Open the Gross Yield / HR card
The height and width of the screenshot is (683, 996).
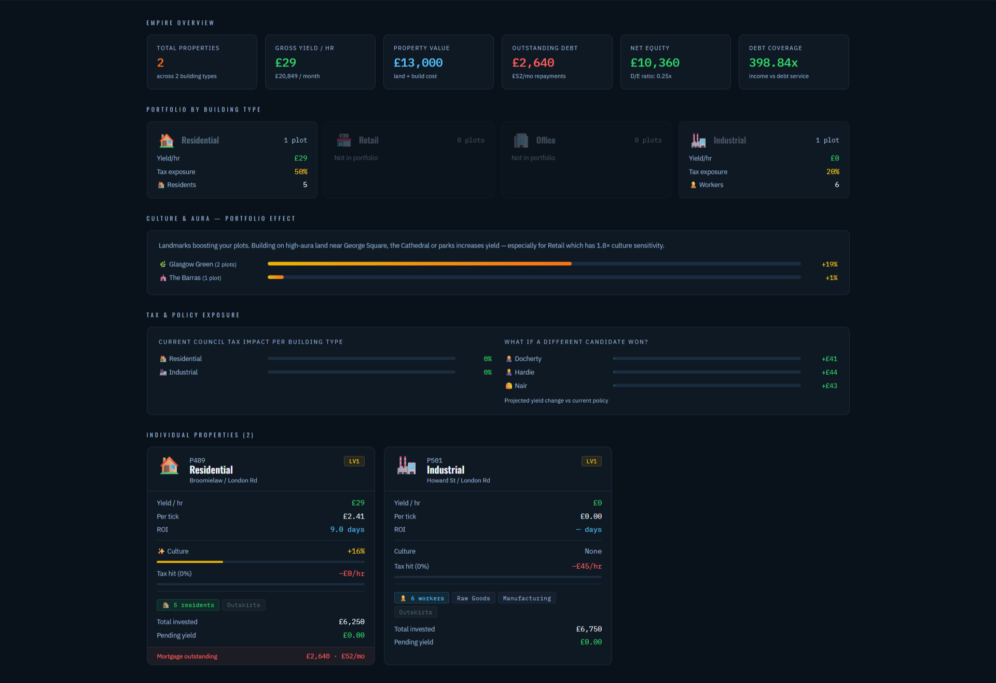click(x=320, y=62)
